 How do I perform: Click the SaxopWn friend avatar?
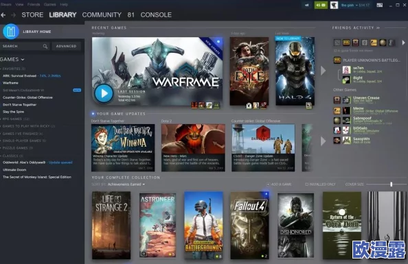pyautogui.click(x=346, y=141)
